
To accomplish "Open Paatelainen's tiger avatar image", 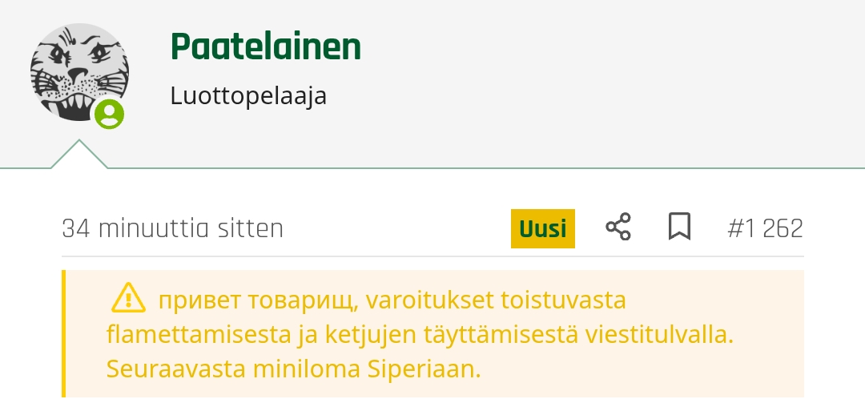I will (x=77, y=71).
